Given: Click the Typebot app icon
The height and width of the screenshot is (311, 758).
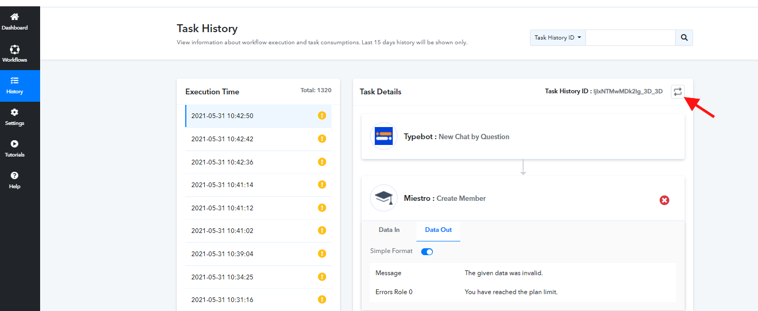Looking at the screenshot, I should coord(384,137).
